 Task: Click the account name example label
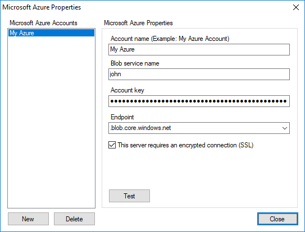click(x=170, y=39)
